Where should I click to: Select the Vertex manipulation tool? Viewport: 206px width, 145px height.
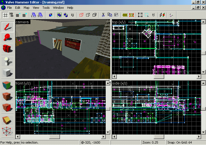point(7,131)
